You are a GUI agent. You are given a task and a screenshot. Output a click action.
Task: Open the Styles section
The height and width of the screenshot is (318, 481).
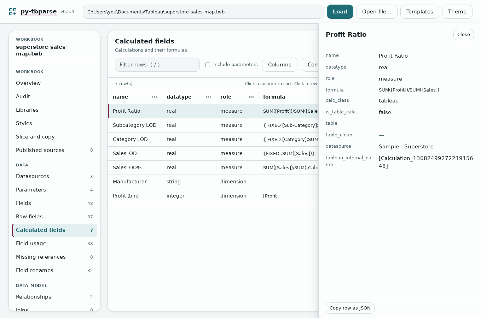pyautogui.click(x=54, y=123)
